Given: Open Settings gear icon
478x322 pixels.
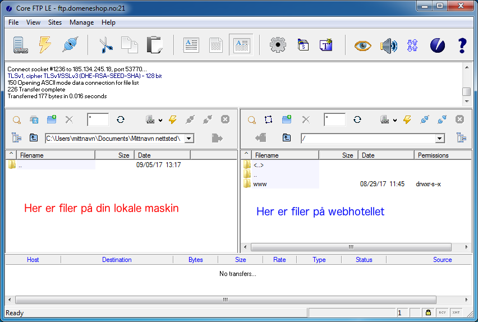Looking at the screenshot, I should [x=278, y=45].
